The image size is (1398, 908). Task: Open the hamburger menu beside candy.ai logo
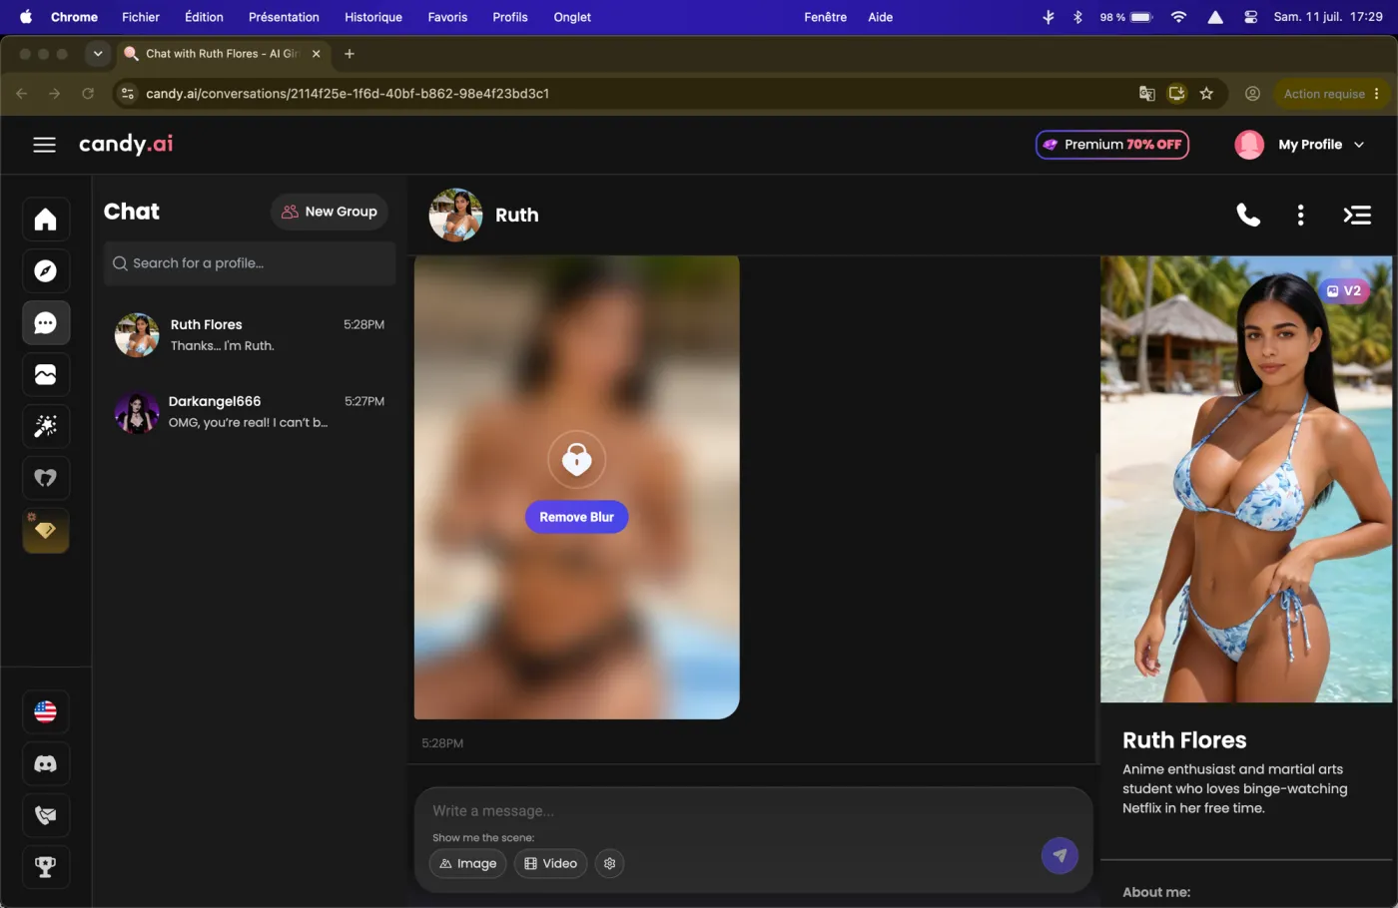tap(44, 145)
